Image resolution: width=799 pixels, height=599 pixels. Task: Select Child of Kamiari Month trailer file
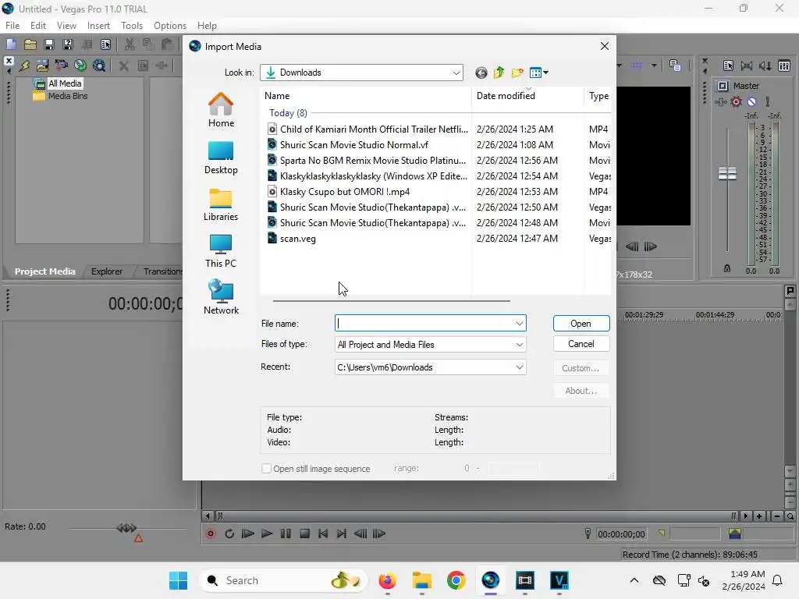tap(374, 129)
